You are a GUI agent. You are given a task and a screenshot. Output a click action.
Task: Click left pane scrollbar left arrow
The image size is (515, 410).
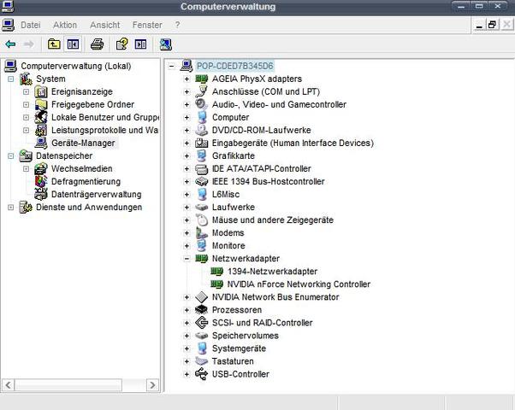tap(9, 384)
